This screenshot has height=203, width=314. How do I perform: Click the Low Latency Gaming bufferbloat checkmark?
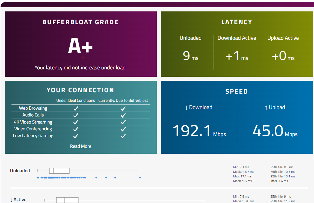click(123, 136)
